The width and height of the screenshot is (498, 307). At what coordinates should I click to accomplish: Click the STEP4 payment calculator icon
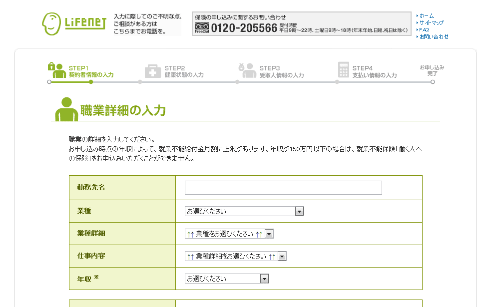click(x=343, y=70)
